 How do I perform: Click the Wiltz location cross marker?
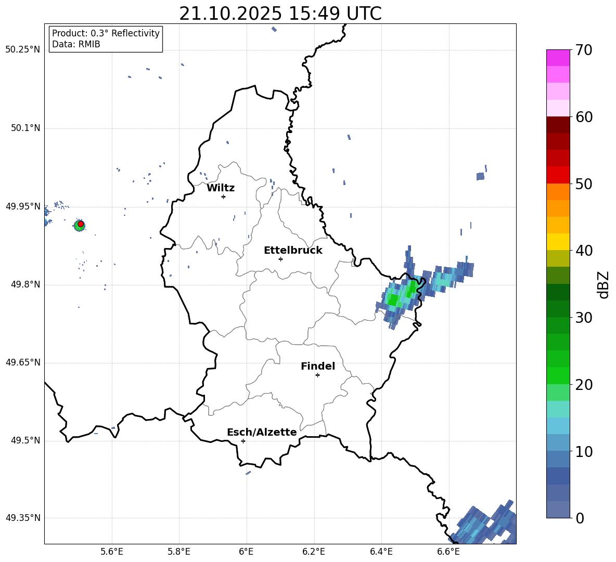click(x=224, y=197)
